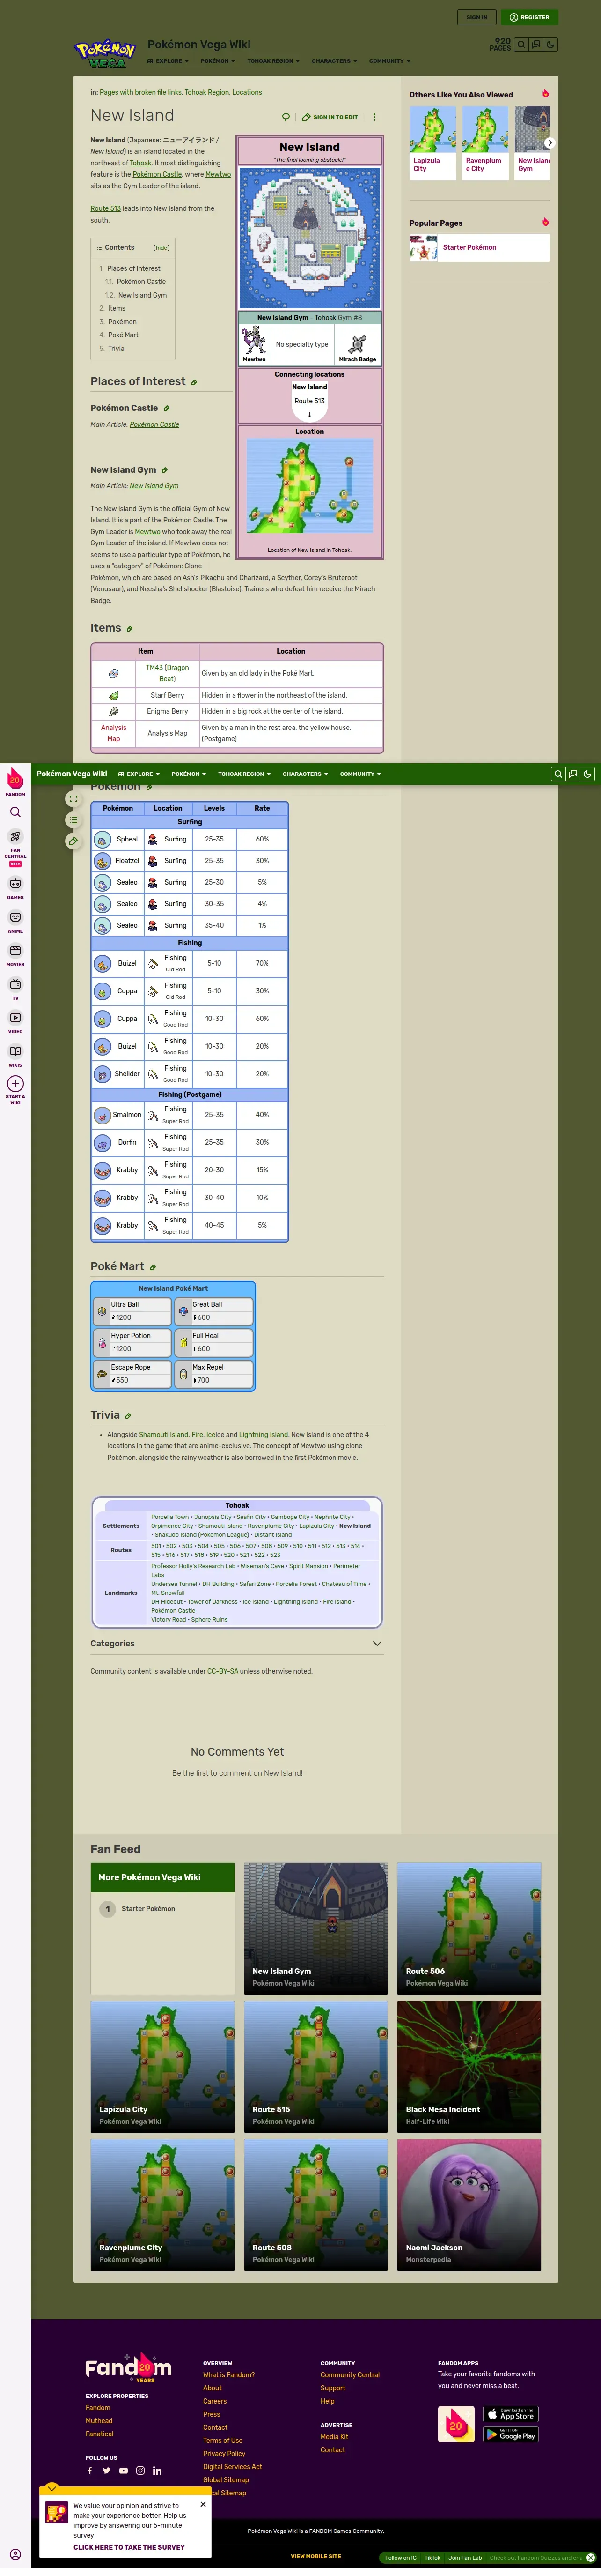Go to Video in the sidebar
The width and height of the screenshot is (601, 2568).
click(x=15, y=1022)
